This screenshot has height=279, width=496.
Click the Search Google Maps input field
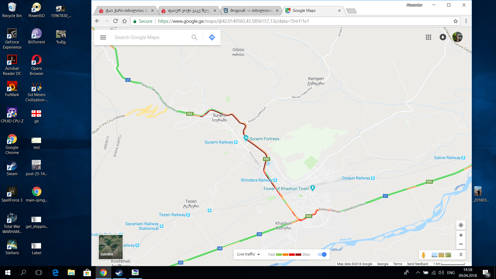click(x=151, y=37)
